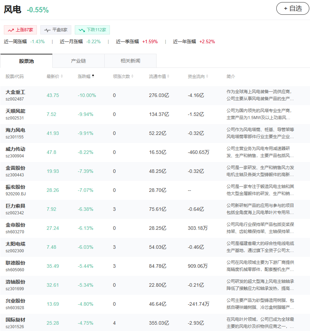
Task: Sort table by 最新价 column arrows
Action: (x=62, y=76)
